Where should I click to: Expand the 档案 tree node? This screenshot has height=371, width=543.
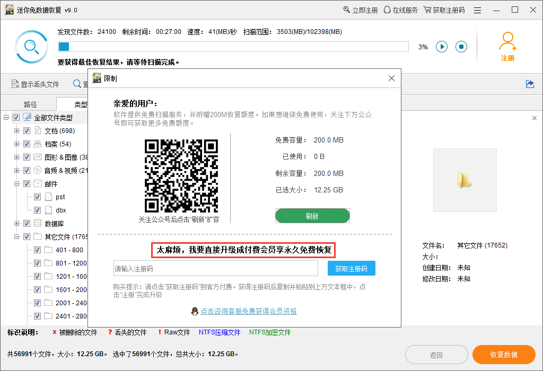pos(16,144)
